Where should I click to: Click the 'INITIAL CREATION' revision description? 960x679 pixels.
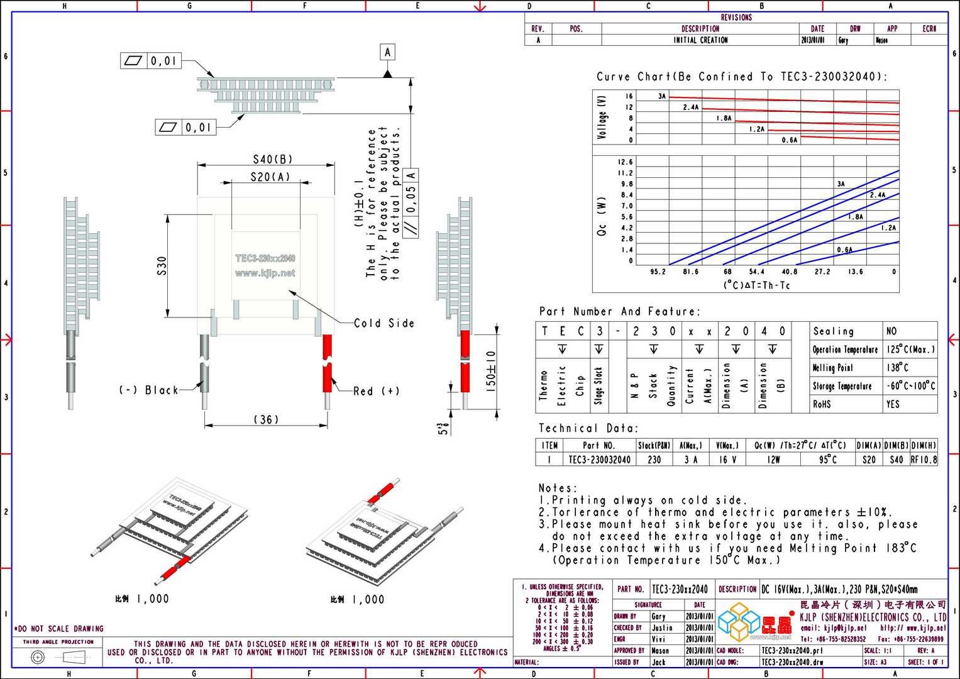click(x=701, y=40)
